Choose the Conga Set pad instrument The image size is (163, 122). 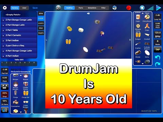25,95
